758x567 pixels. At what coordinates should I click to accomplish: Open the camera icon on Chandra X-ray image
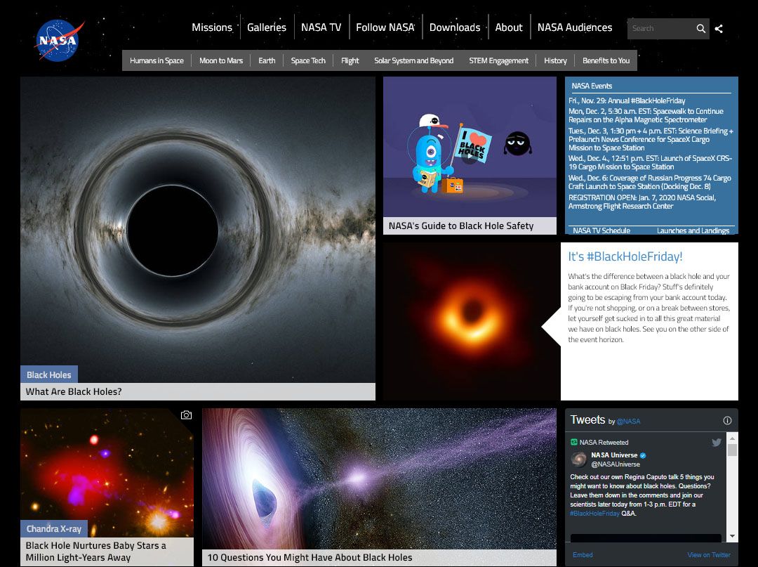click(x=186, y=415)
